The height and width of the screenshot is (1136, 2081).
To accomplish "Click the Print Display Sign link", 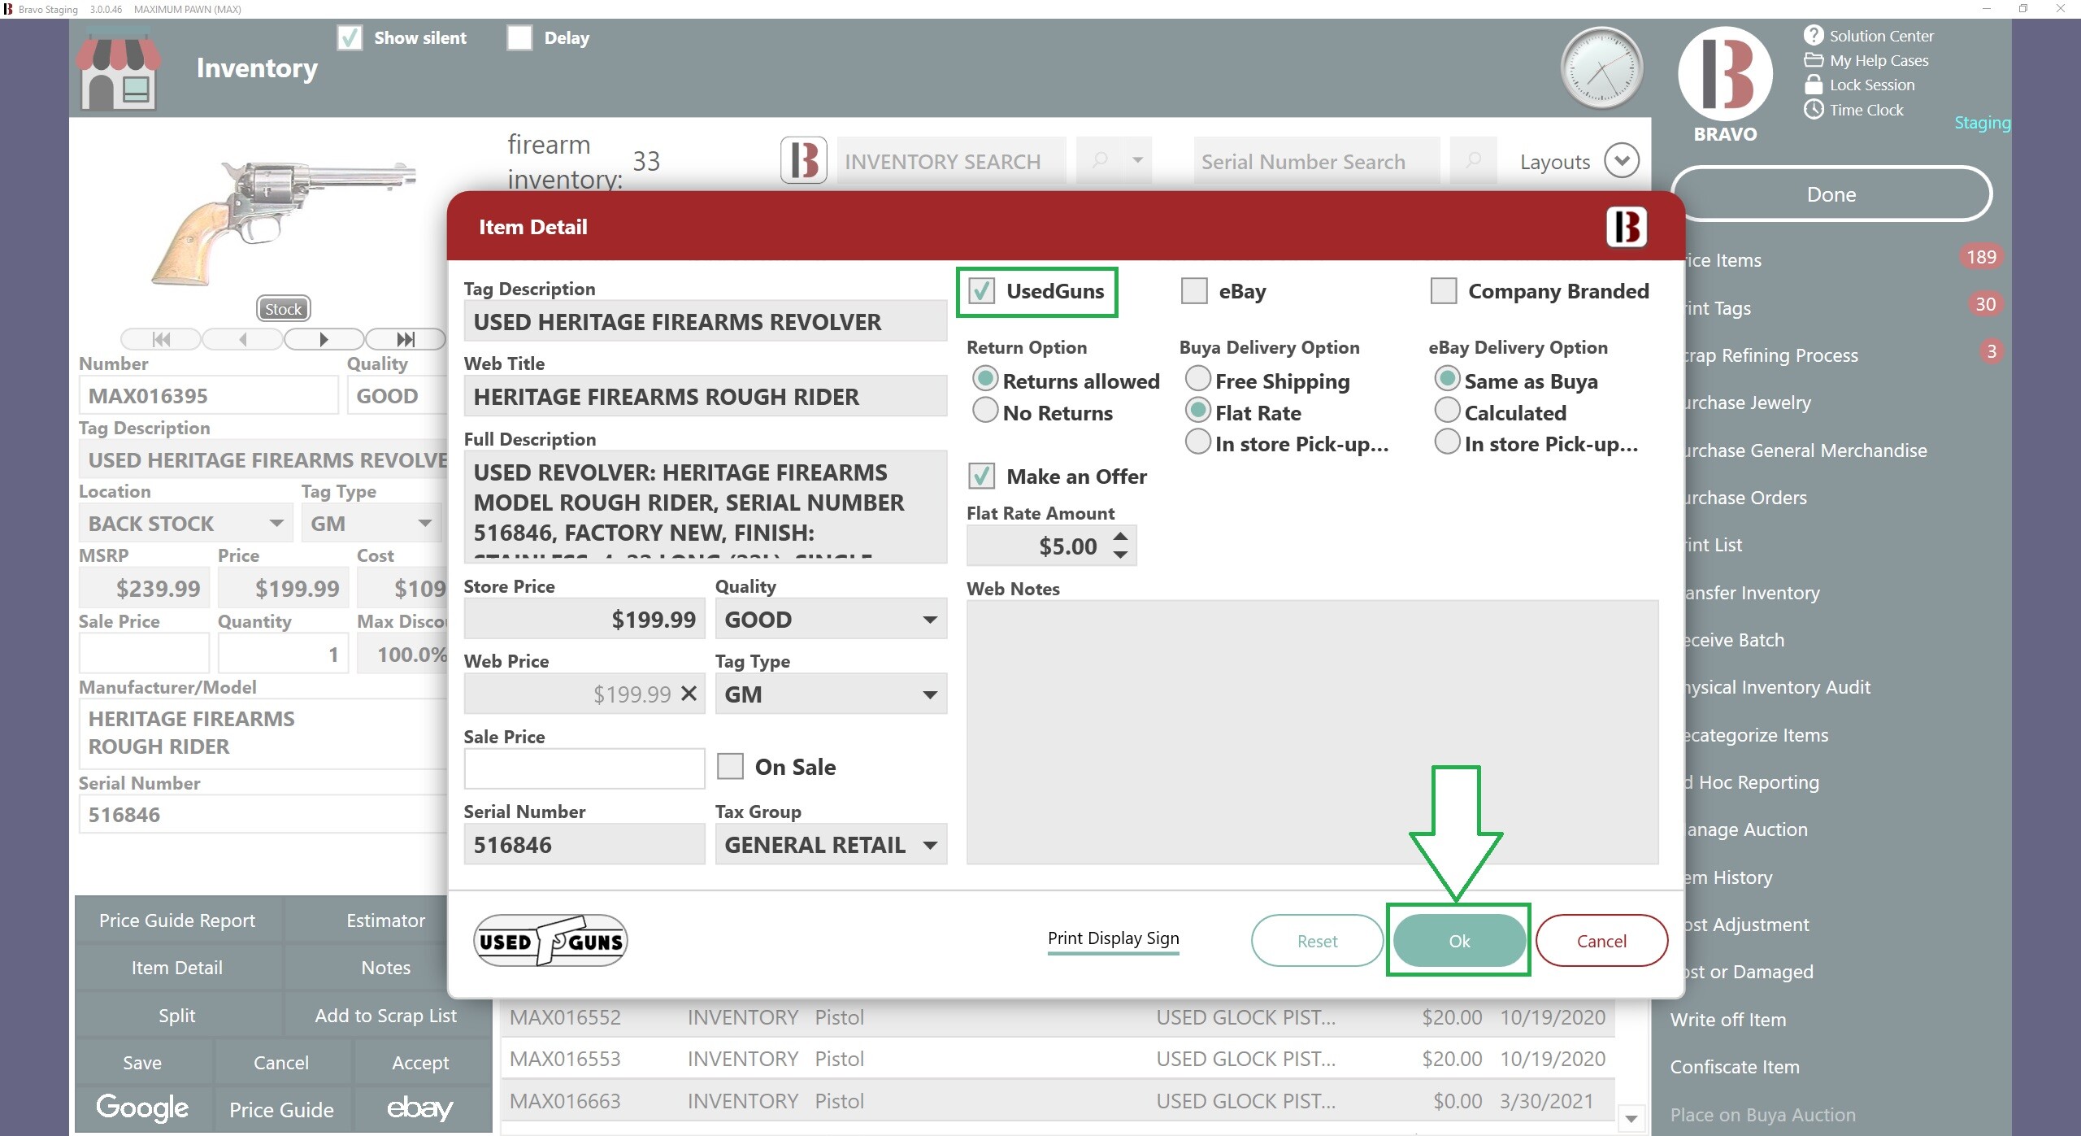I will (1113, 938).
